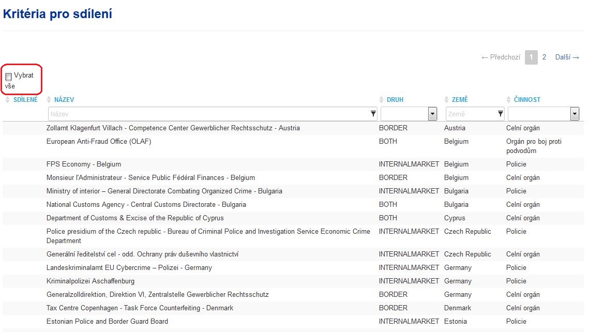Click 'Orgán pro boj proti podvodům' cell
Screen dimensions: 589x332
click(x=534, y=146)
